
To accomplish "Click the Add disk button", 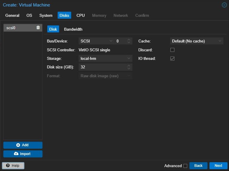I will [x=23, y=145].
